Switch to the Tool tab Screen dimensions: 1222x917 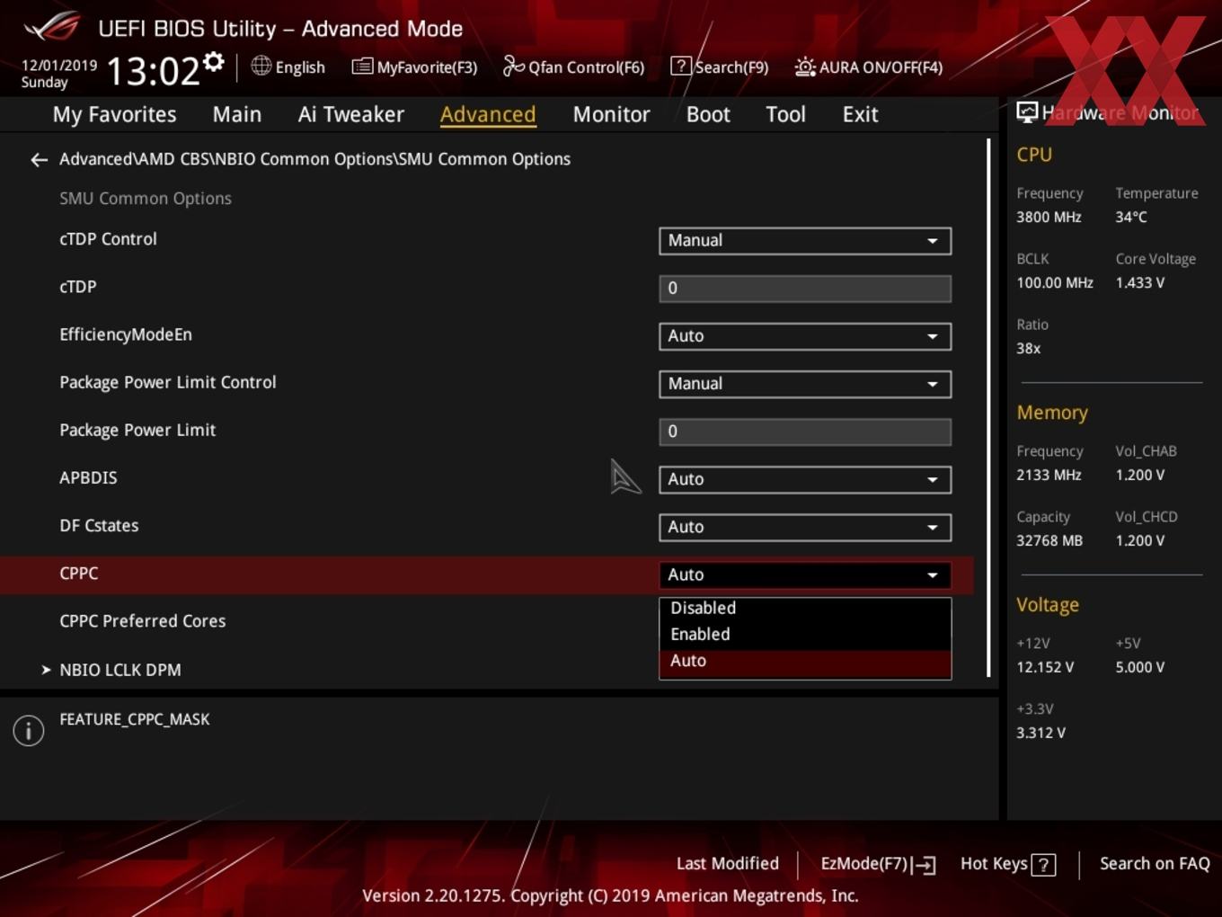785,114
